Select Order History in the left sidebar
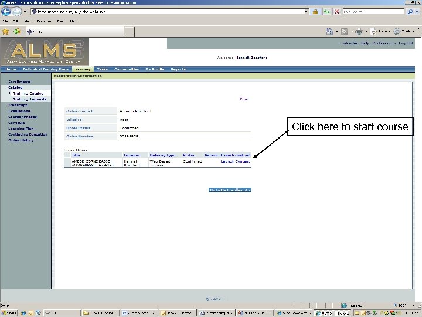 (21, 140)
